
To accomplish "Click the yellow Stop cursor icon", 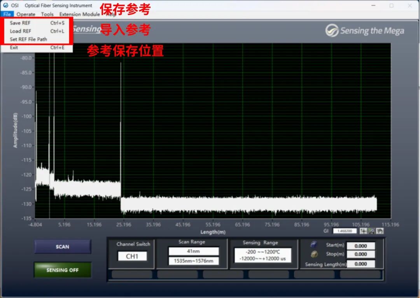I will 314,254.
